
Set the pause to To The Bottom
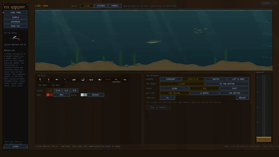[x=227, y=84]
